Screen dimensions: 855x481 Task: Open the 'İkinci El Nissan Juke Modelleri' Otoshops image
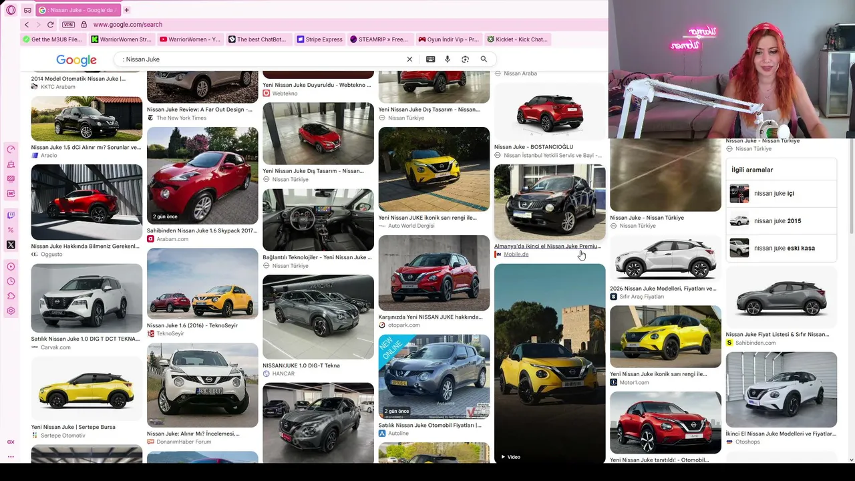781,389
